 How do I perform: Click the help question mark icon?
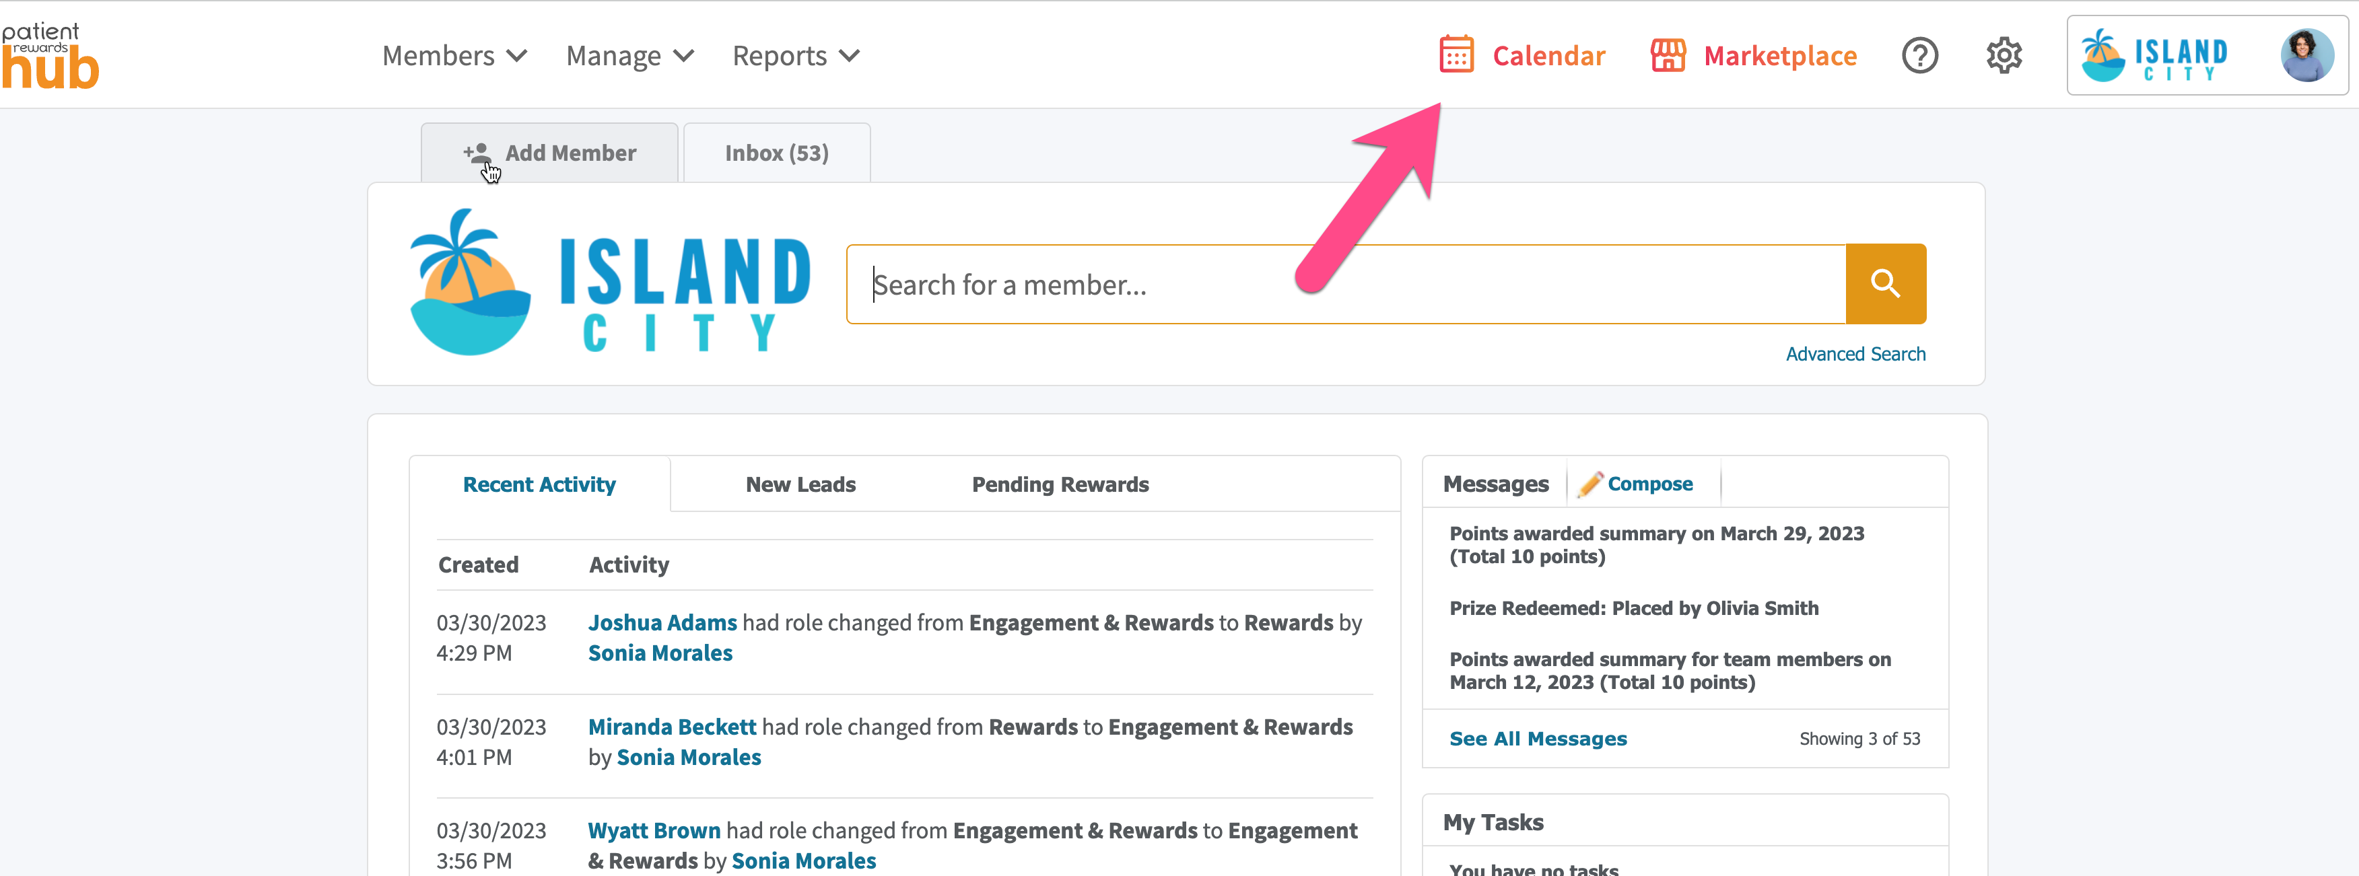tap(1919, 56)
